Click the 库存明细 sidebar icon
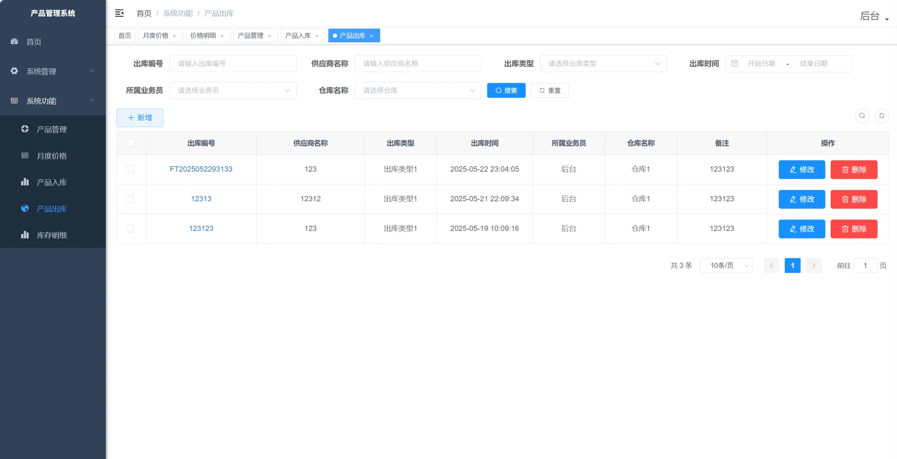 click(24, 235)
